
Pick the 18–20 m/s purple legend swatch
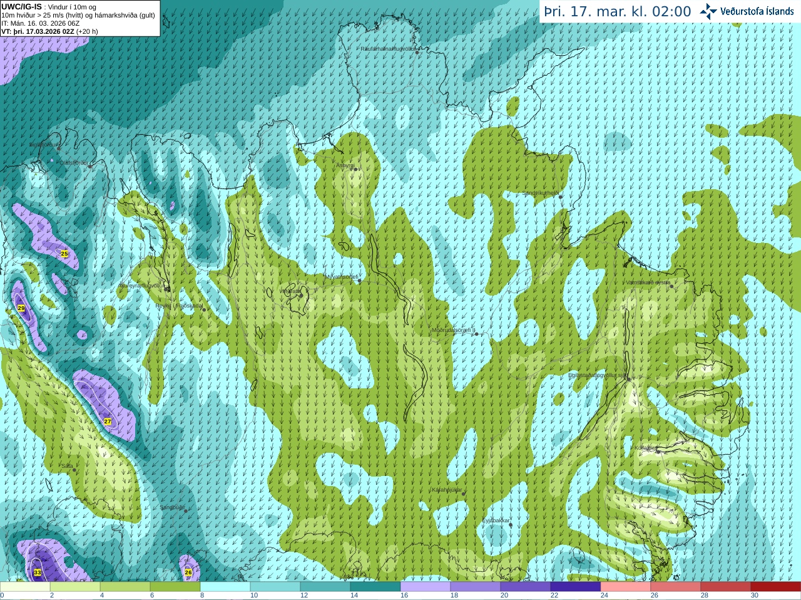click(476, 587)
